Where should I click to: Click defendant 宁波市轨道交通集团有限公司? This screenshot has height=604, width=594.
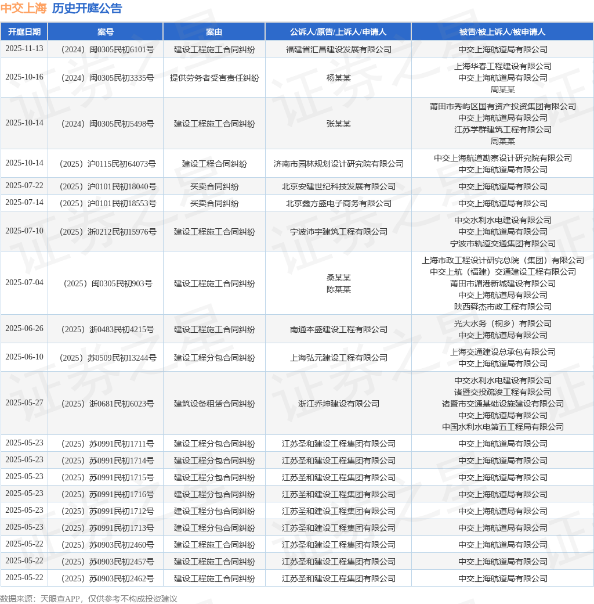[x=503, y=243]
